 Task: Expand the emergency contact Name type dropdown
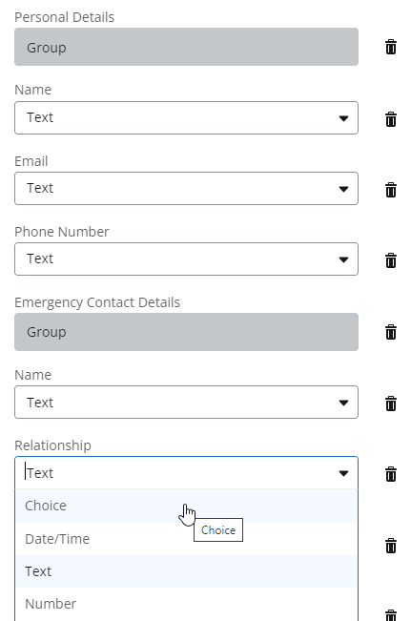186,402
